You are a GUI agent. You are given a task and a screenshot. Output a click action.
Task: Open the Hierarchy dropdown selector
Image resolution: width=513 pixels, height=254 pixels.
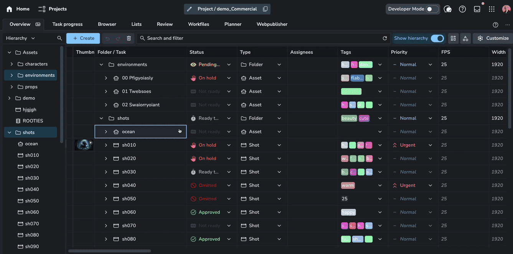pyautogui.click(x=20, y=38)
